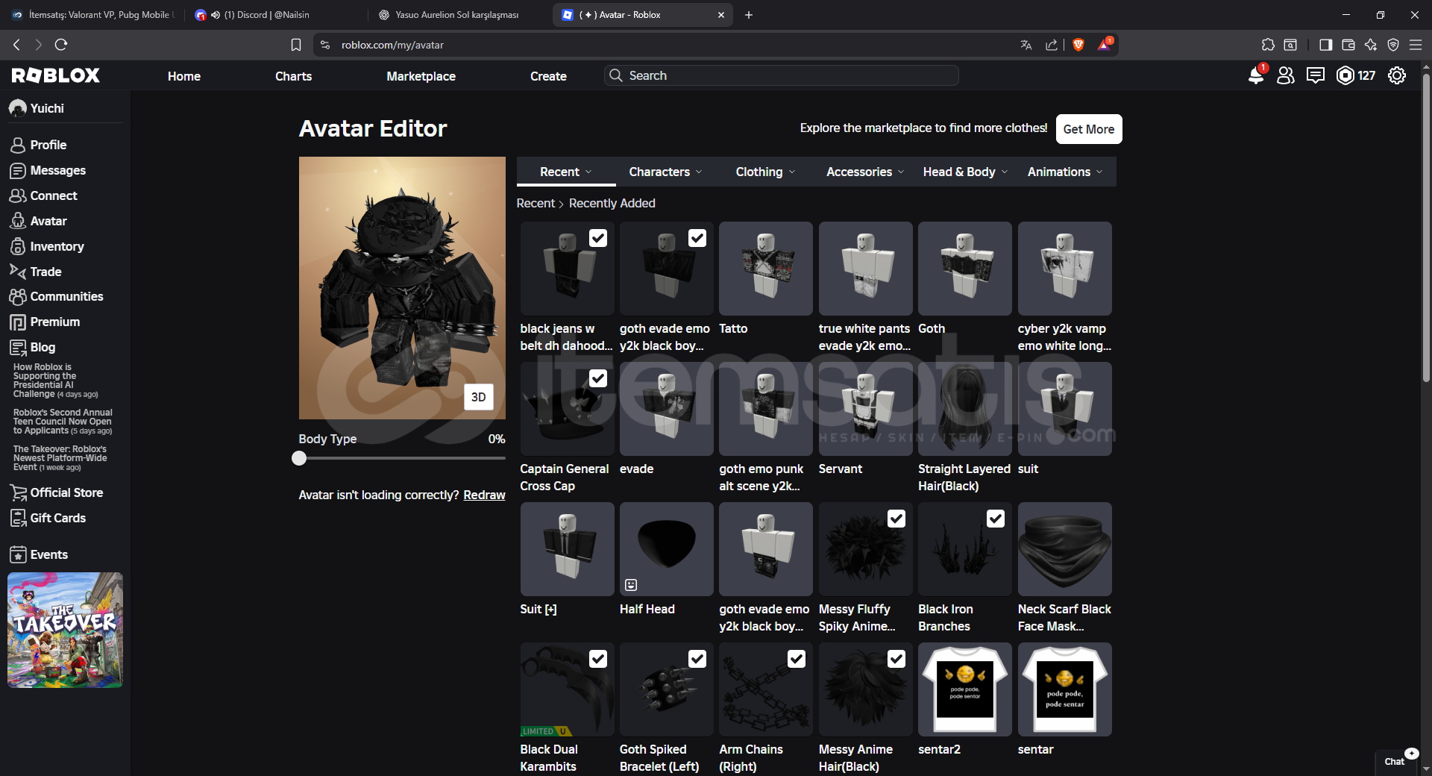Uncheck the Black Iron Branches item
Image resolution: width=1432 pixels, height=776 pixels.
(996, 519)
